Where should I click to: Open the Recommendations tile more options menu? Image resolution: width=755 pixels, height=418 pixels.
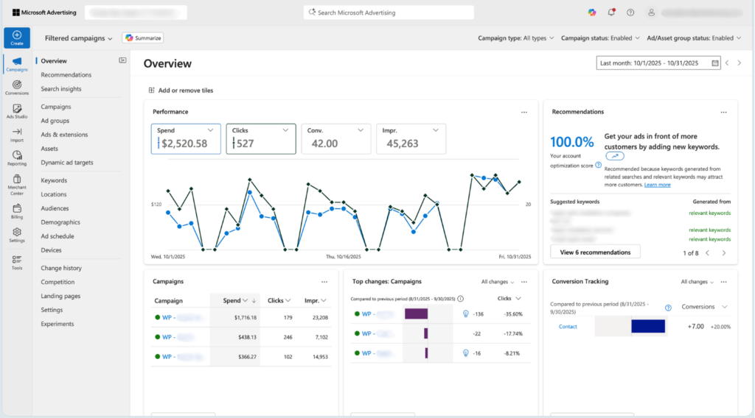724,112
